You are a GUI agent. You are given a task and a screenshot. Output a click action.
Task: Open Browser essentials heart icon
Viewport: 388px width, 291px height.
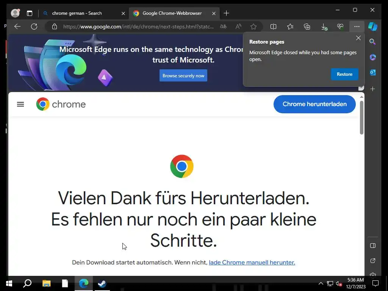340,27
